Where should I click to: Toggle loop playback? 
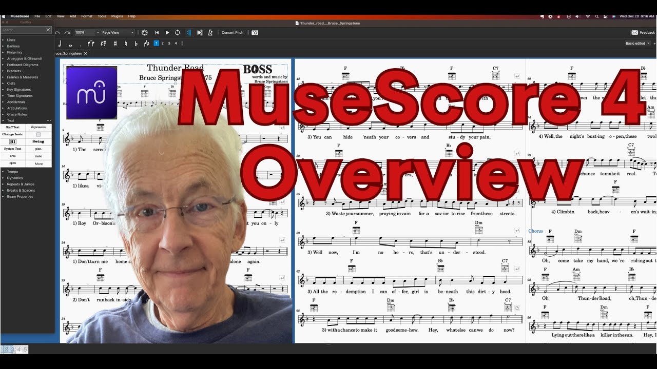pos(177,32)
